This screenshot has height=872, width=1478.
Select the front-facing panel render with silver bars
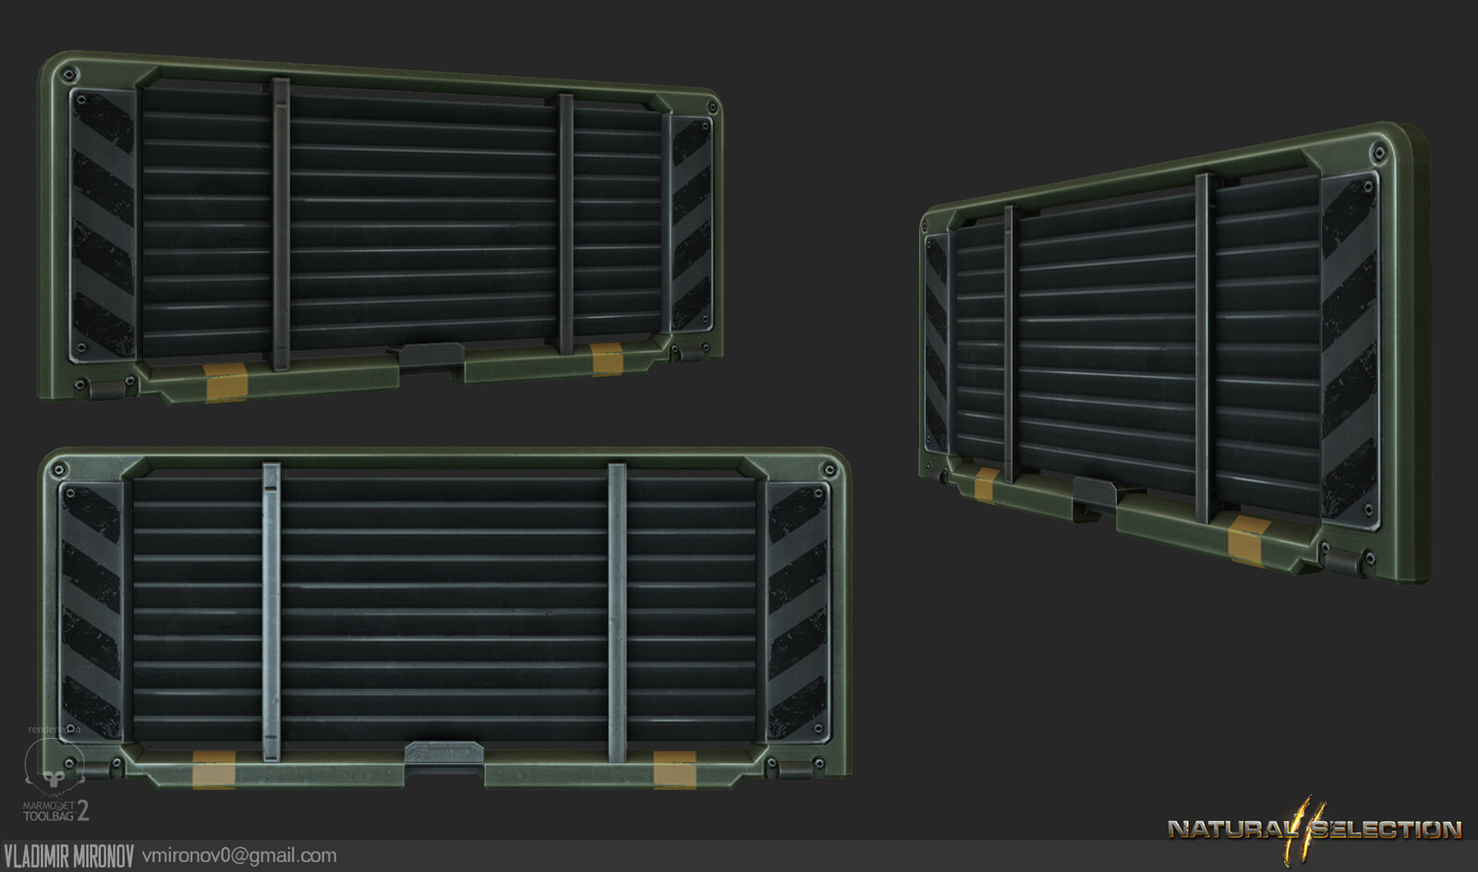tap(444, 619)
